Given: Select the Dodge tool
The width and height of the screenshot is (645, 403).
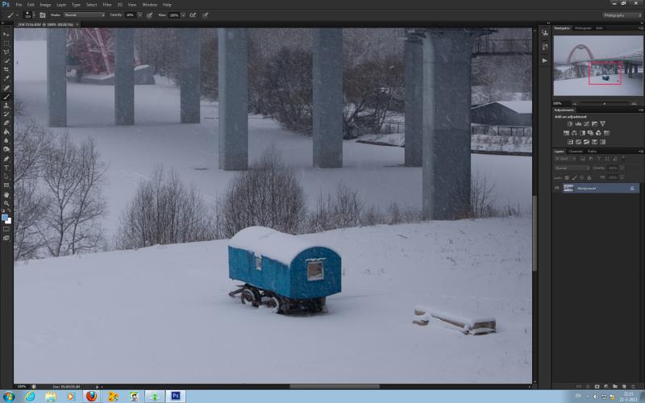Looking at the screenshot, I should click(x=6, y=149).
